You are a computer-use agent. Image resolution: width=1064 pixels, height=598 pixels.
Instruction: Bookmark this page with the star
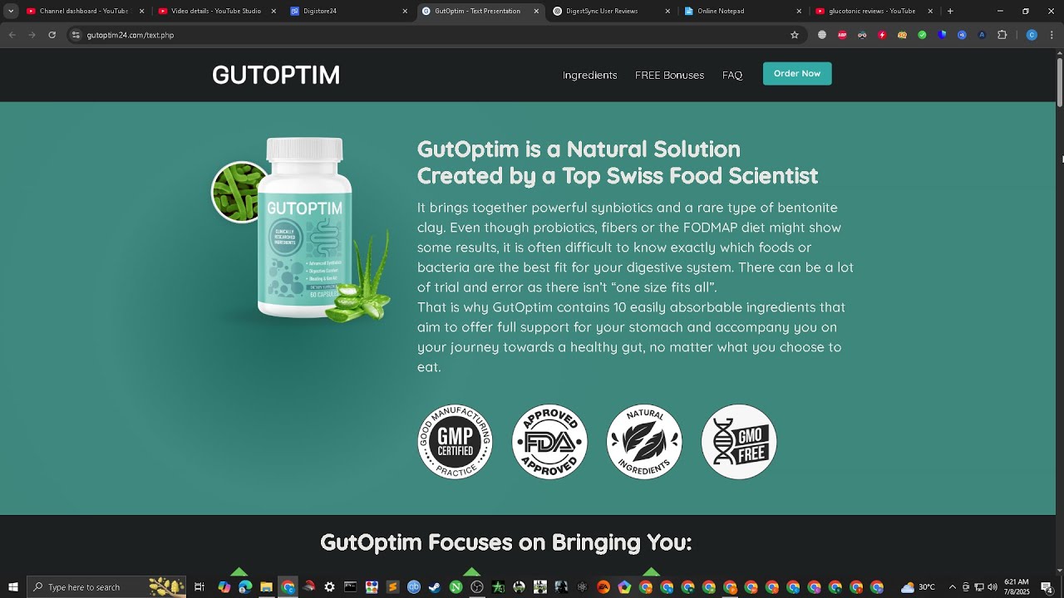tap(795, 35)
